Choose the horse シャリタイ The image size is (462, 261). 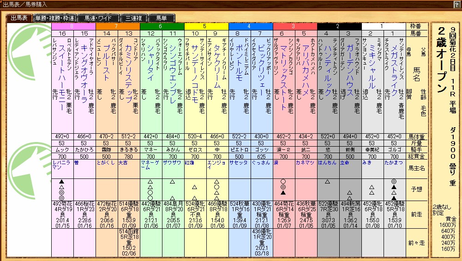point(151,62)
